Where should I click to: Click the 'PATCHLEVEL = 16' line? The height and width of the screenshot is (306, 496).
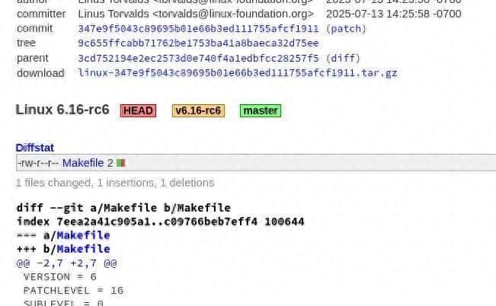(73, 291)
